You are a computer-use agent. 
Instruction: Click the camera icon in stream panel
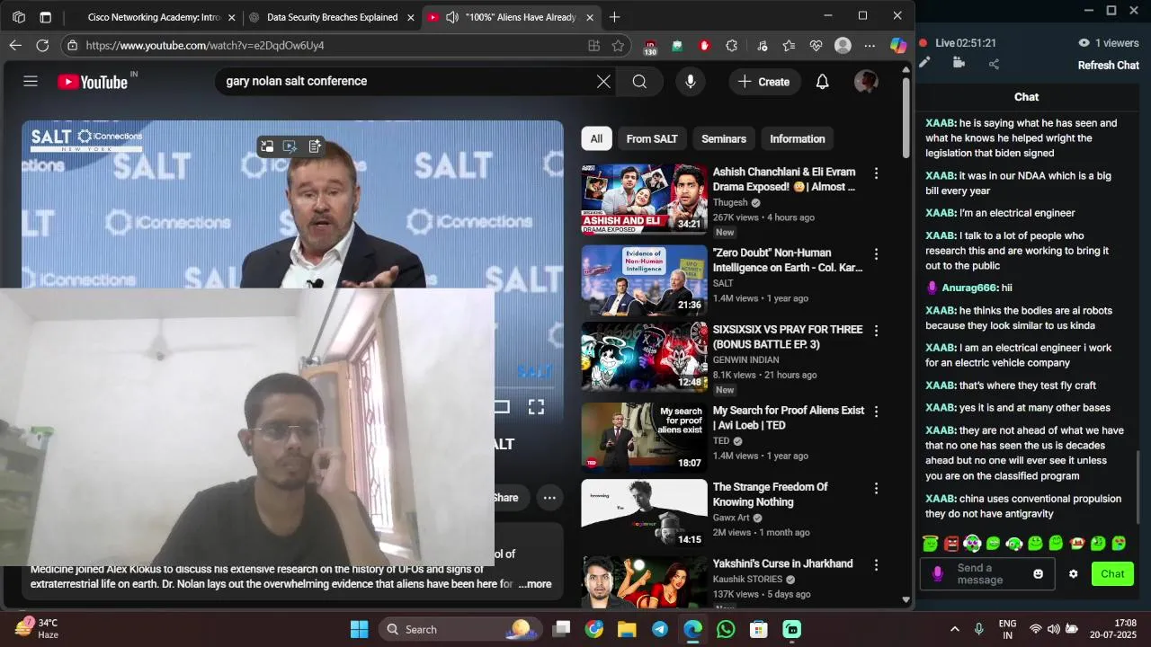(x=959, y=63)
